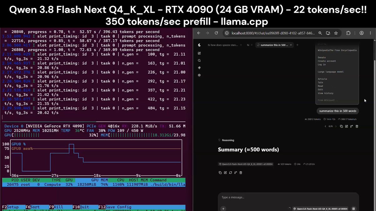Switch to the 'hi' chat tab
The width and height of the screenshot is (376, 211).
pyautogui.click(x=248, y=45)
